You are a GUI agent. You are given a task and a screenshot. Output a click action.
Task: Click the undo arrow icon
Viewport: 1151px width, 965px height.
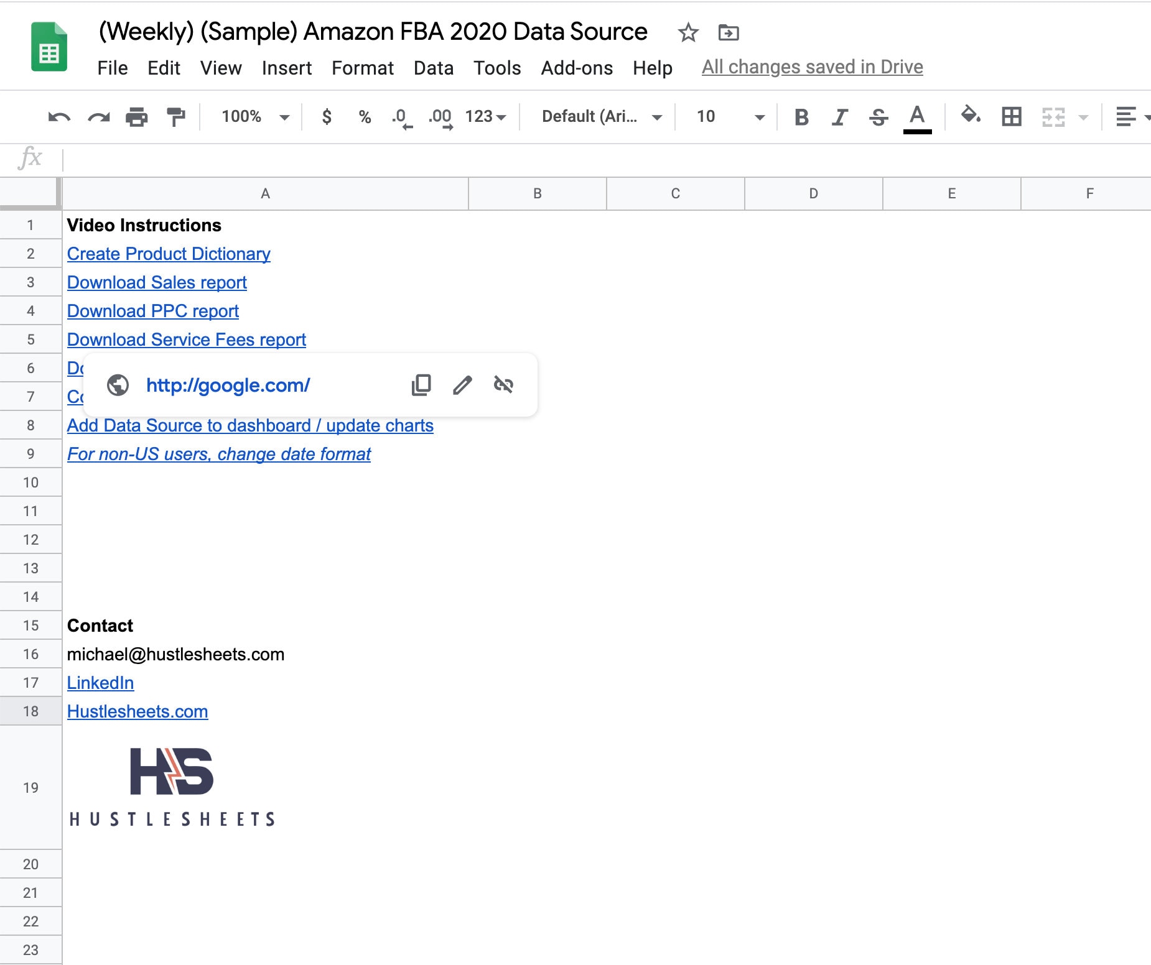tap(59, 117)
